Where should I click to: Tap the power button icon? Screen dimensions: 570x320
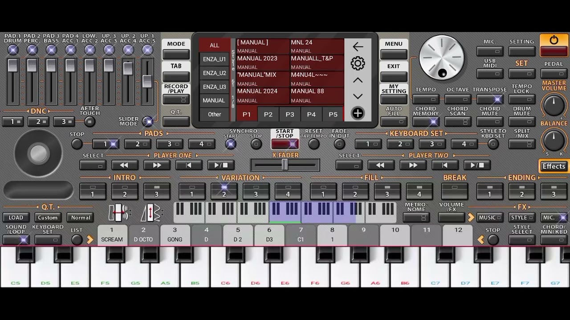554,40
